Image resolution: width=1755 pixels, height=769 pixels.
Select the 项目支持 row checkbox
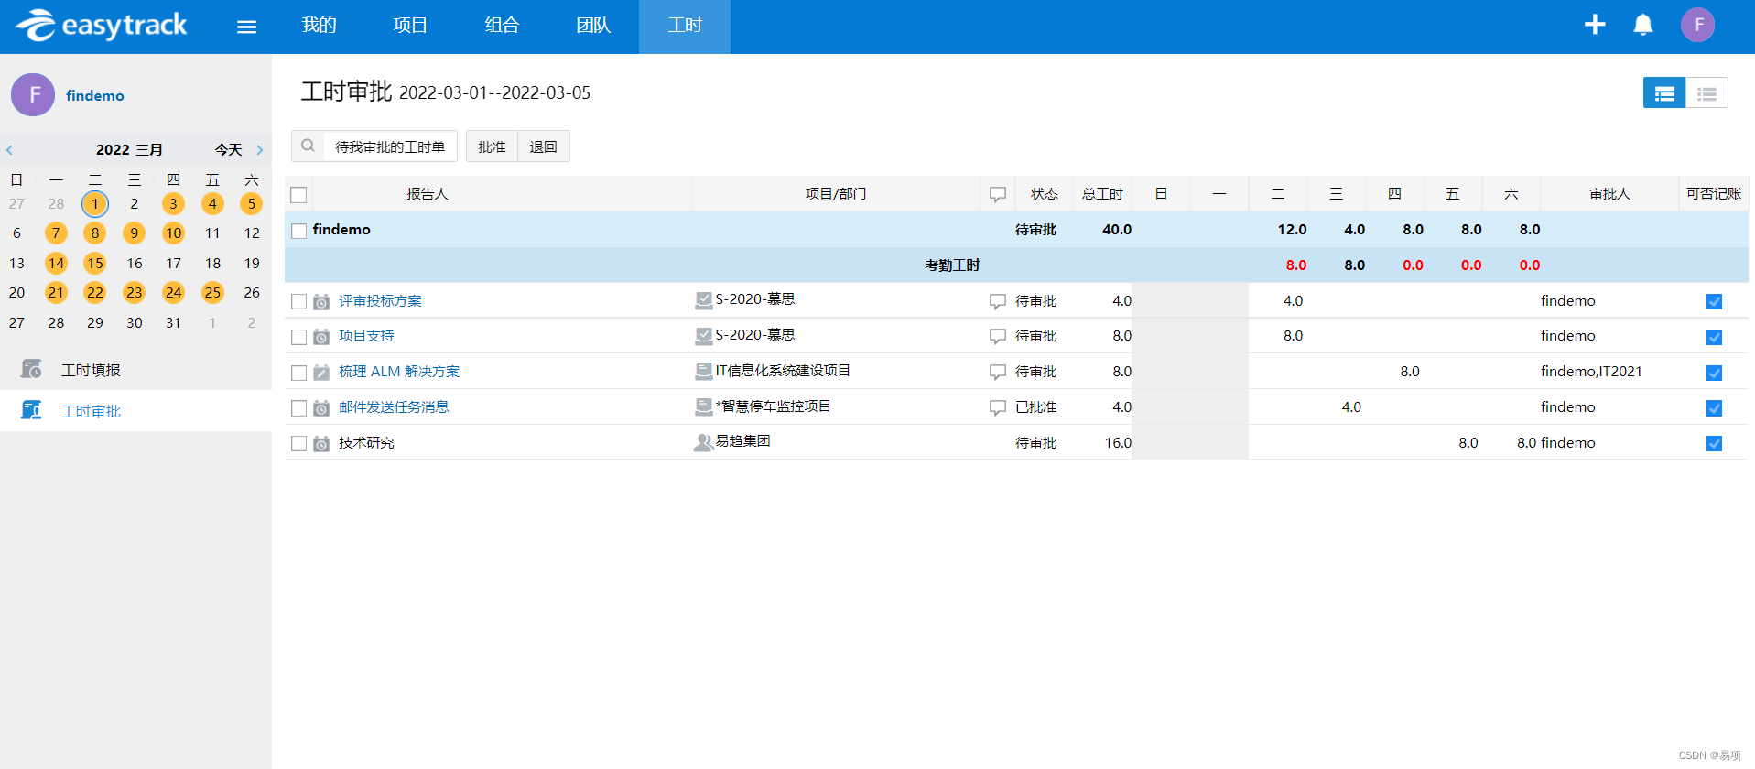[x=298, y=337]
